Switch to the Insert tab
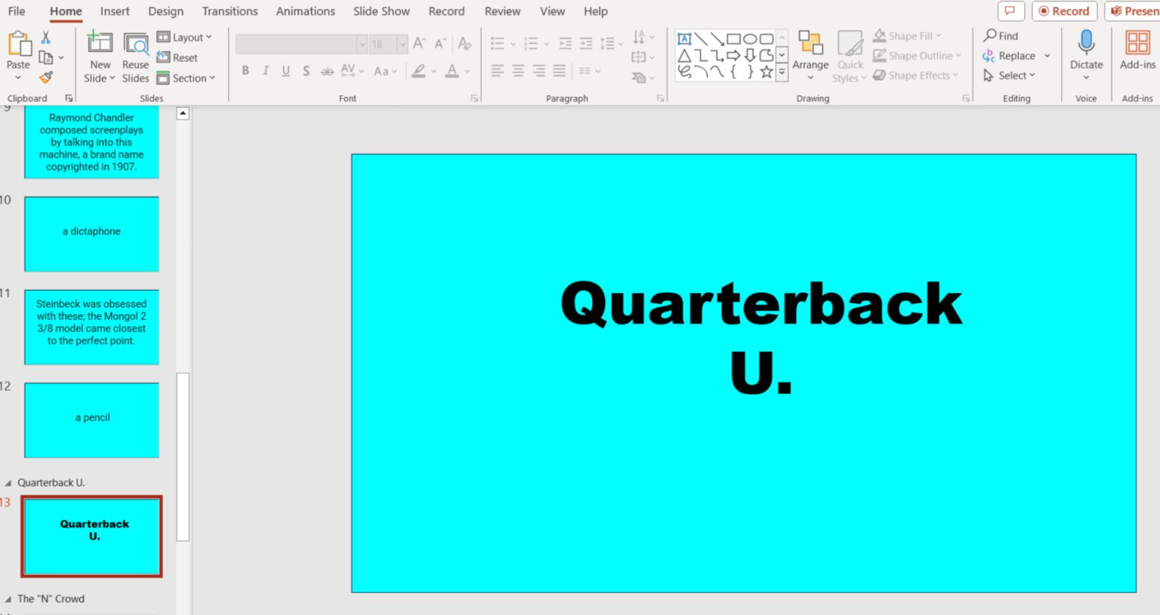Viewport: 1160px width, 615px height. [115, 11]
